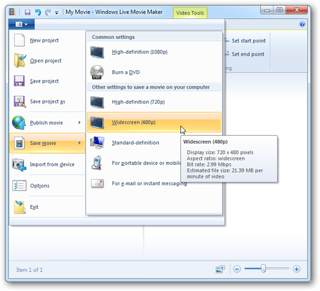
Task: Click the Undo arrow in title bar
Action: [x=38, y=12]
